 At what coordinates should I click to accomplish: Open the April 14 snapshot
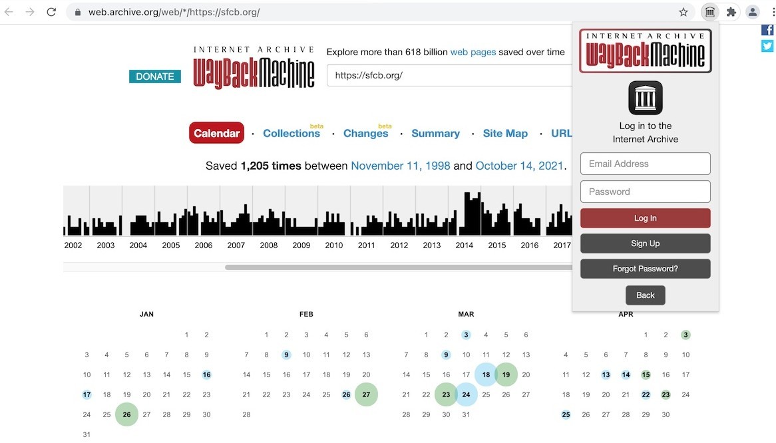point(626,374)
